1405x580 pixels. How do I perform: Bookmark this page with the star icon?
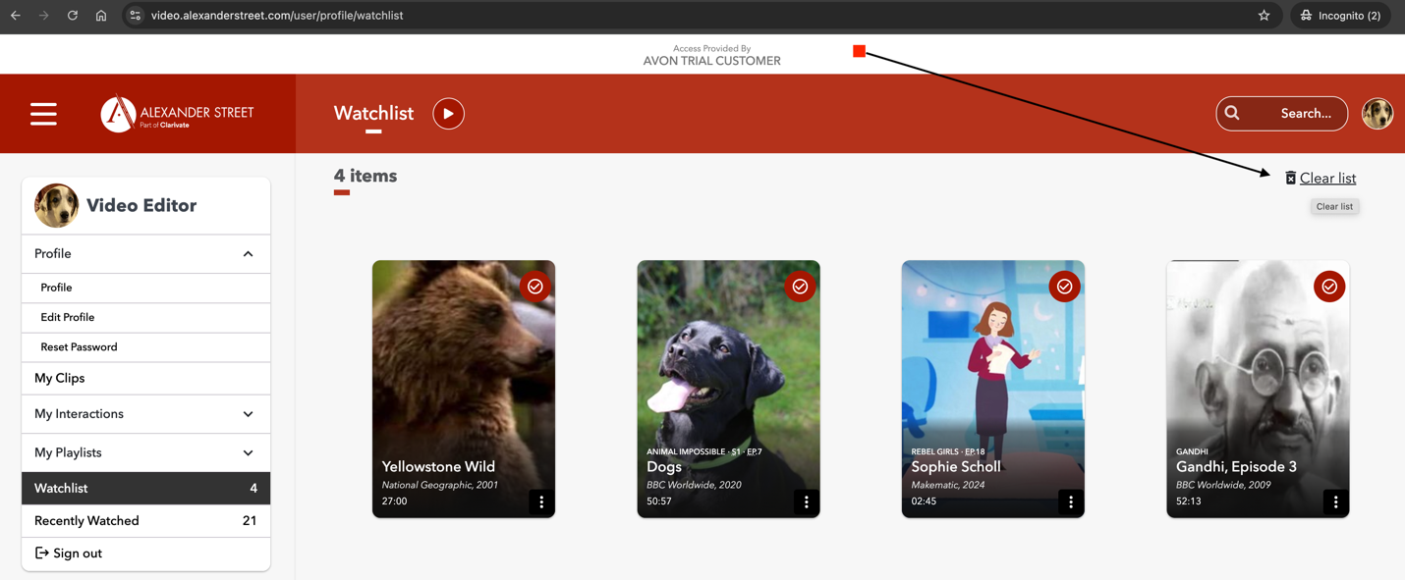[x=1264, y=16]
